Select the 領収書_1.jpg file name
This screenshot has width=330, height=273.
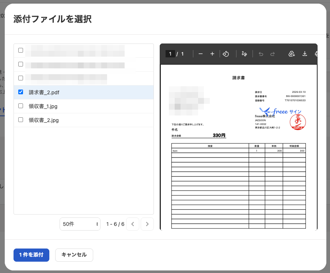coord(43,106)
